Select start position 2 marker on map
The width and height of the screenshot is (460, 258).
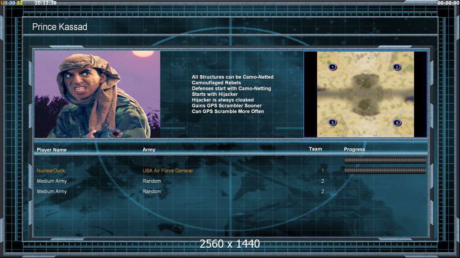[397, 67]
